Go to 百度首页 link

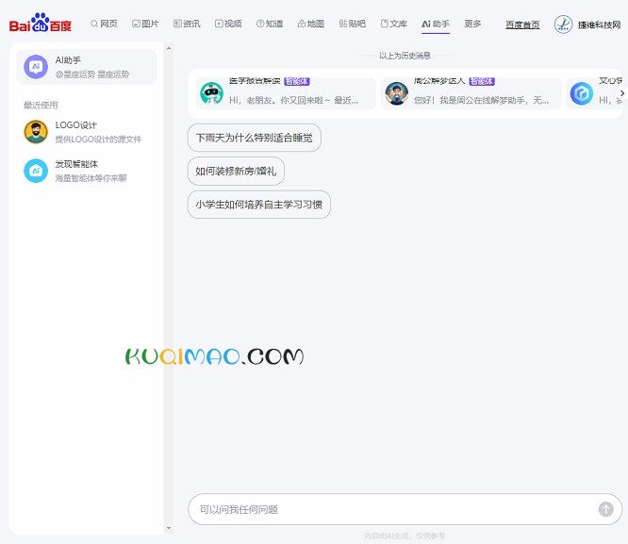pyautogui.click(x=522, y=25)
